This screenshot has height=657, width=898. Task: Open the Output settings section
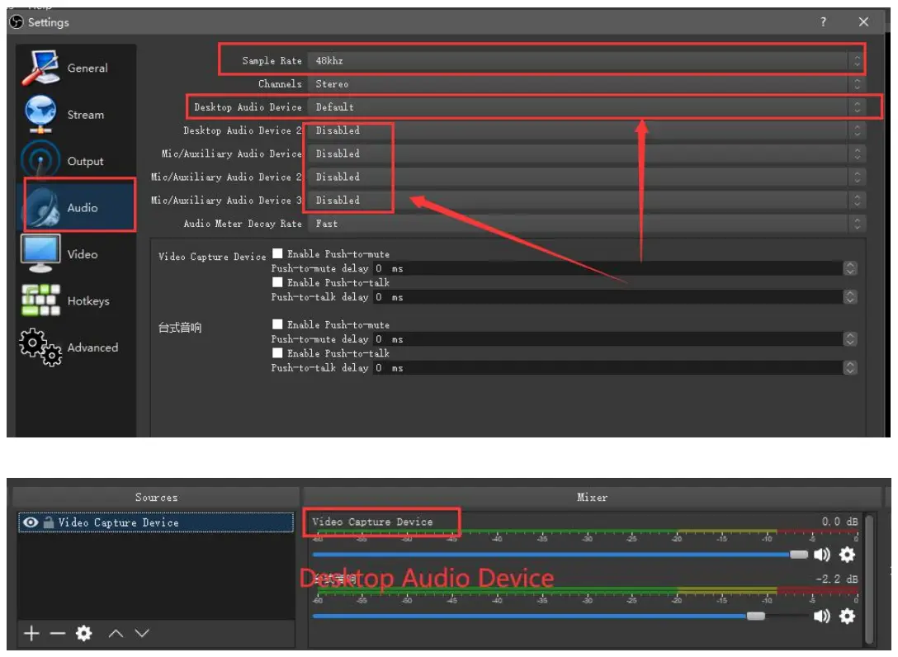tap(76, 161)
